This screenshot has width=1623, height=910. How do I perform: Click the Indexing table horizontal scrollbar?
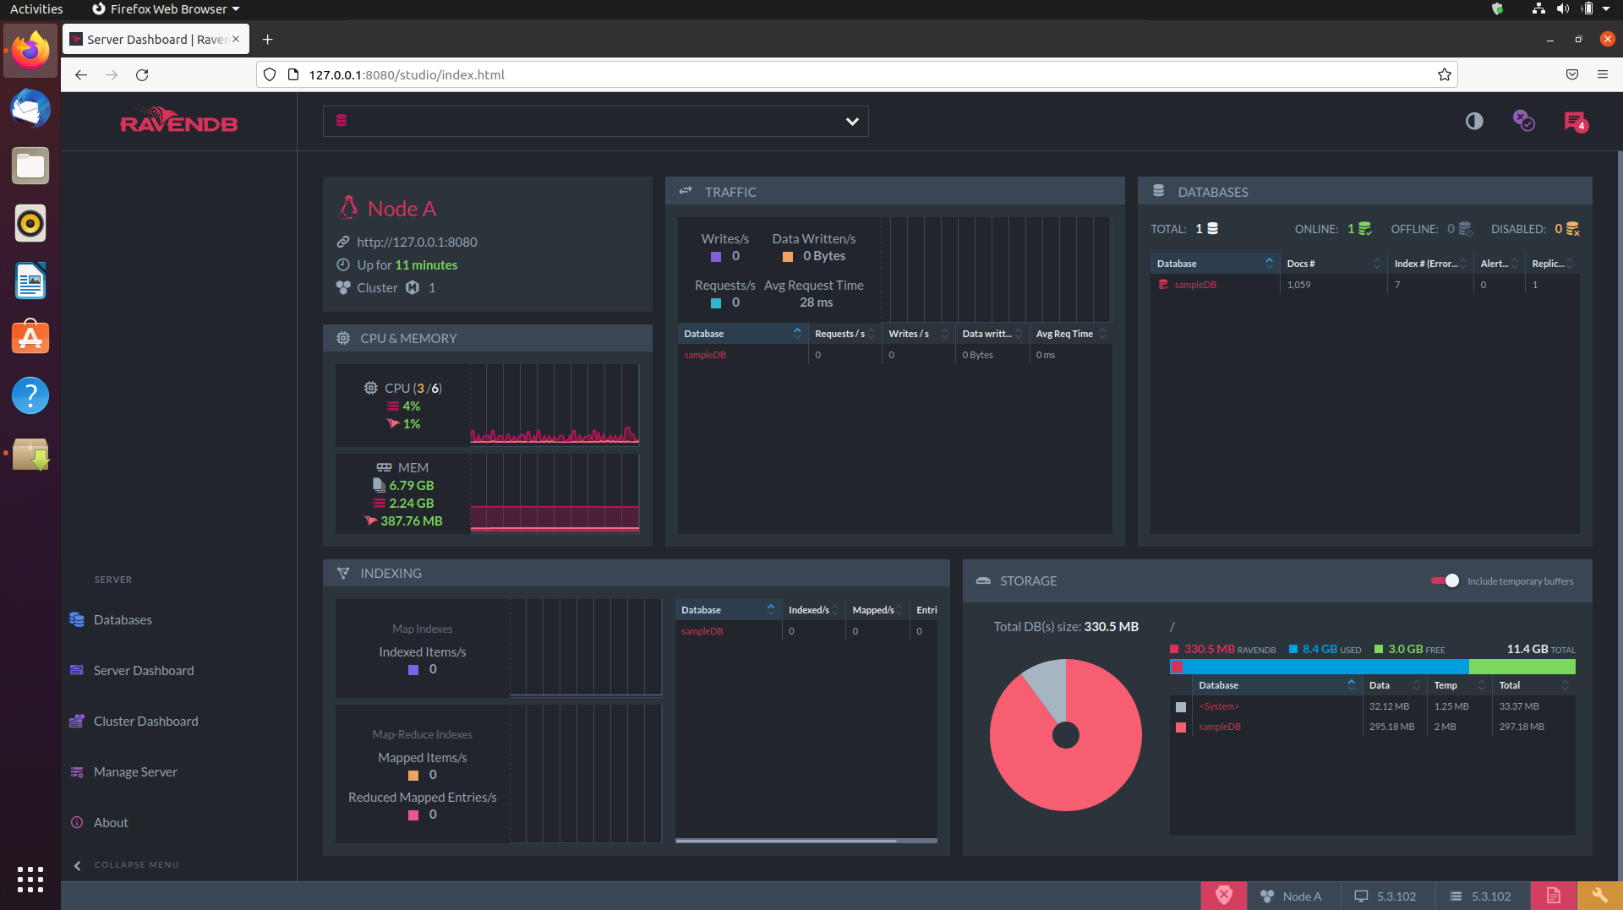tap(786, 841)
